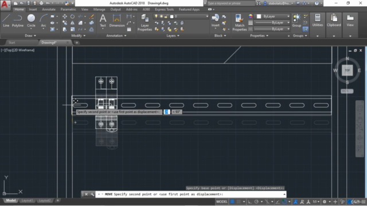This screenshot has width=367, height=206.
Task: Start the Dimension tool
Action: (x=116, y=21)
